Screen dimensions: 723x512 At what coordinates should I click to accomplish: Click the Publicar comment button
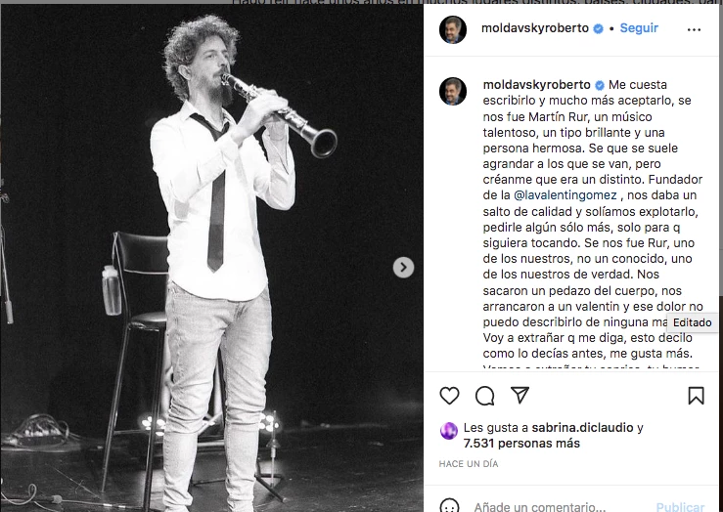tap(679, 506)
